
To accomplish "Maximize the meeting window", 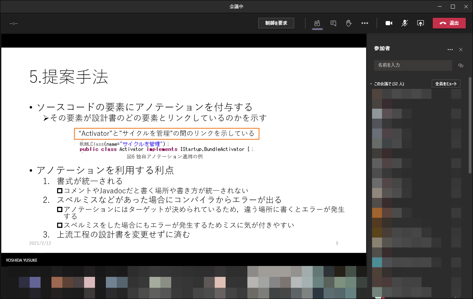I will (x=453, y=7).
